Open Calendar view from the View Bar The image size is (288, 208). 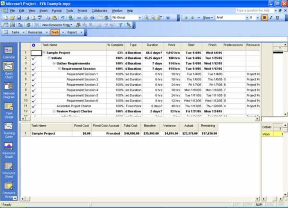tap(9, 53)
